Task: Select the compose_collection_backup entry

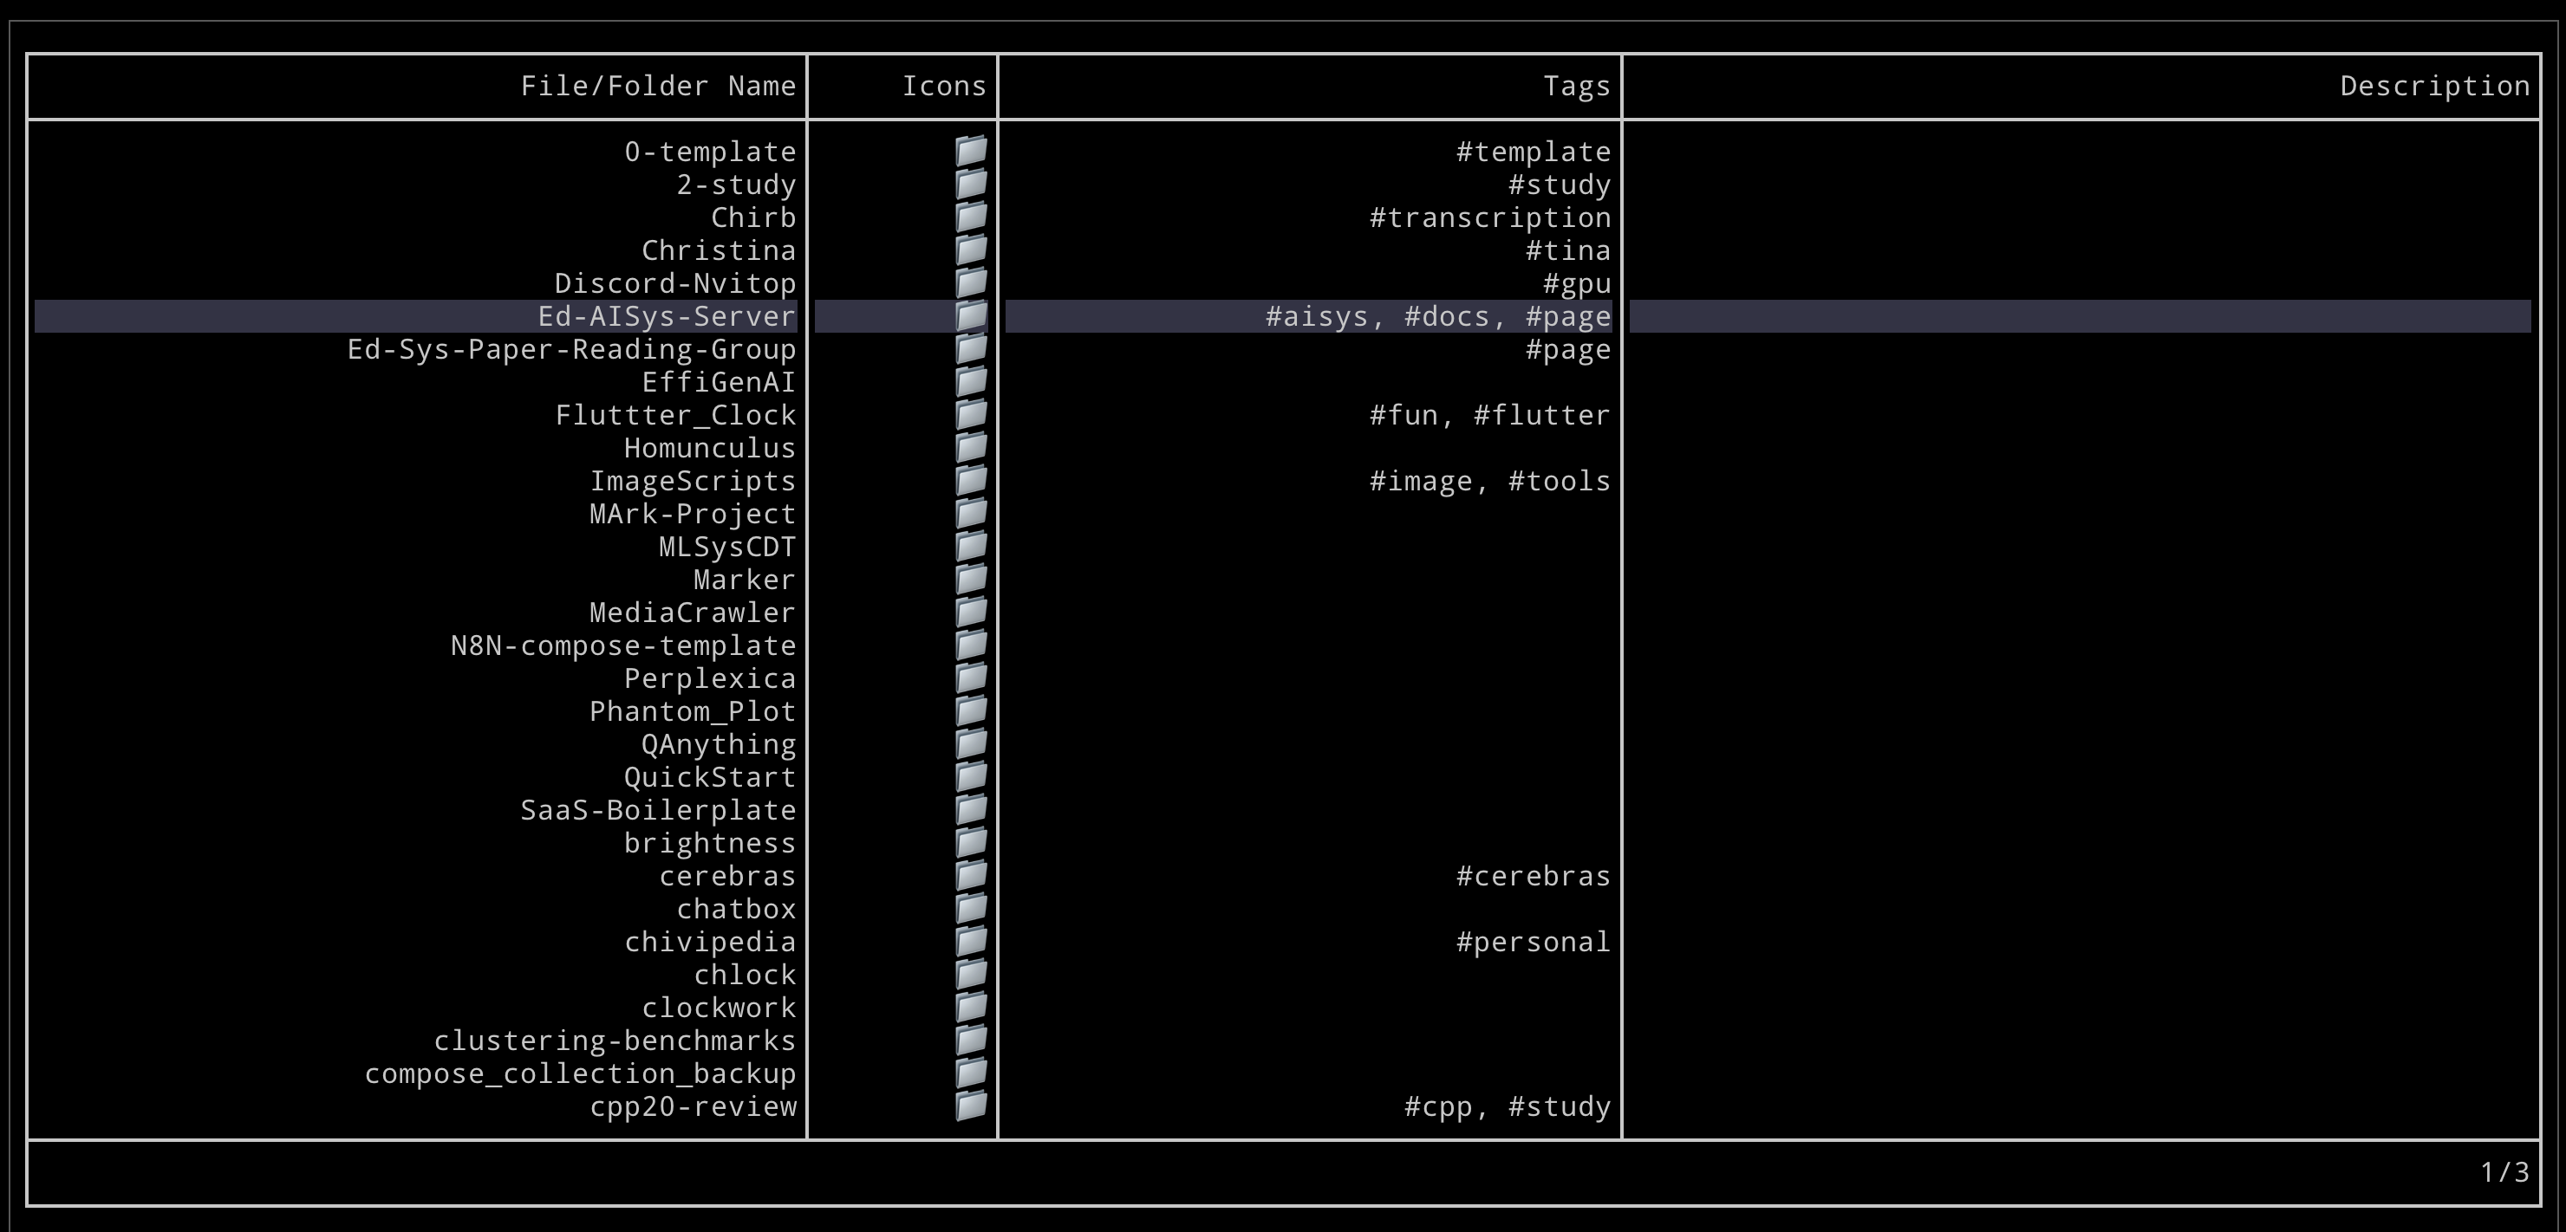Action: [580, 1073]
